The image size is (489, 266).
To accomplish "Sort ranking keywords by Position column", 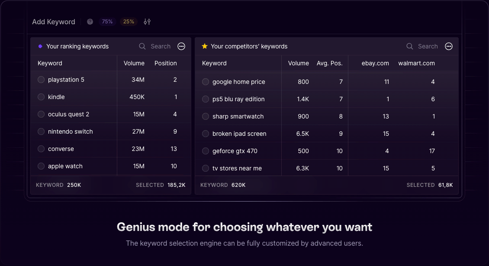I will 166,63.
